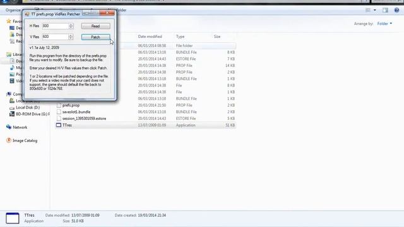Screen dimensions: 404x227
Task: Click the BD-ROM drive icon
Action: coord(12,114)
